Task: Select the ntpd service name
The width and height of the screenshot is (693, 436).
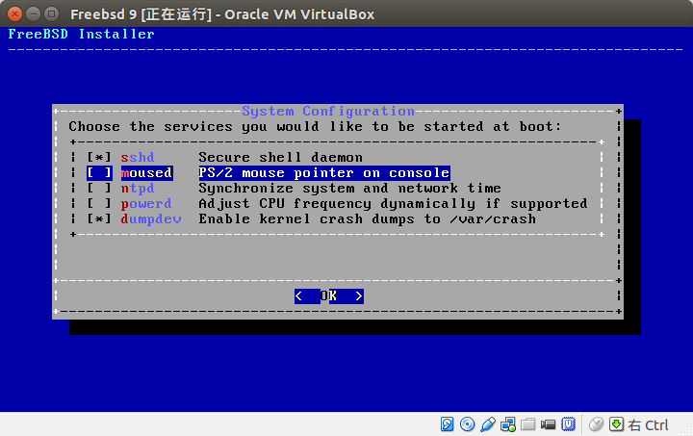Action: (138, 189)
